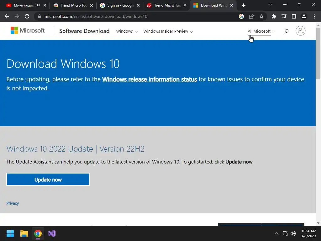Toggle the Chrome side panel icon
This screenshot has width=321, height=241.
[294, 16]
